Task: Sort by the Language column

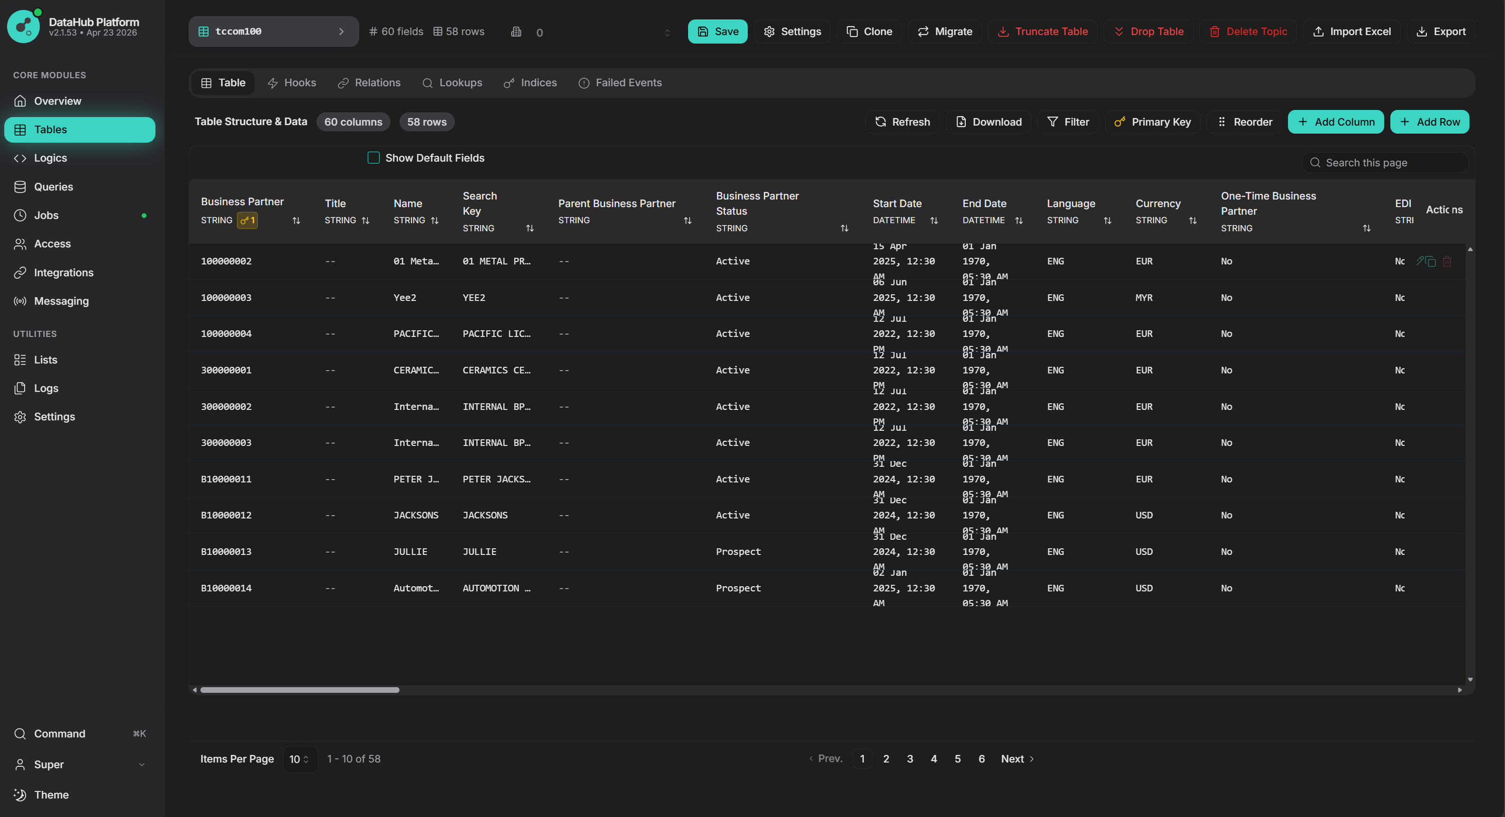Action: pos(1108,220)
